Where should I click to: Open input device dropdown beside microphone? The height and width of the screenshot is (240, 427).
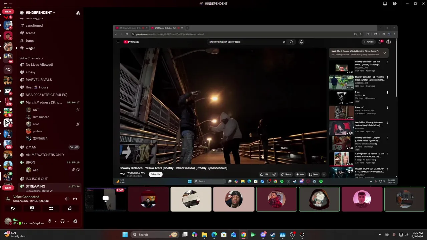55,221
